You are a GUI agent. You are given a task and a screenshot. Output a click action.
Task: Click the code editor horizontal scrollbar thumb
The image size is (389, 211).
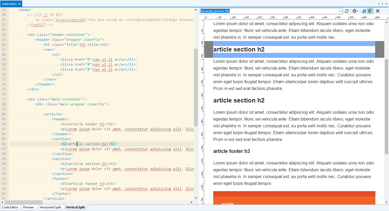pyautogui.click(x=24, y=202)
